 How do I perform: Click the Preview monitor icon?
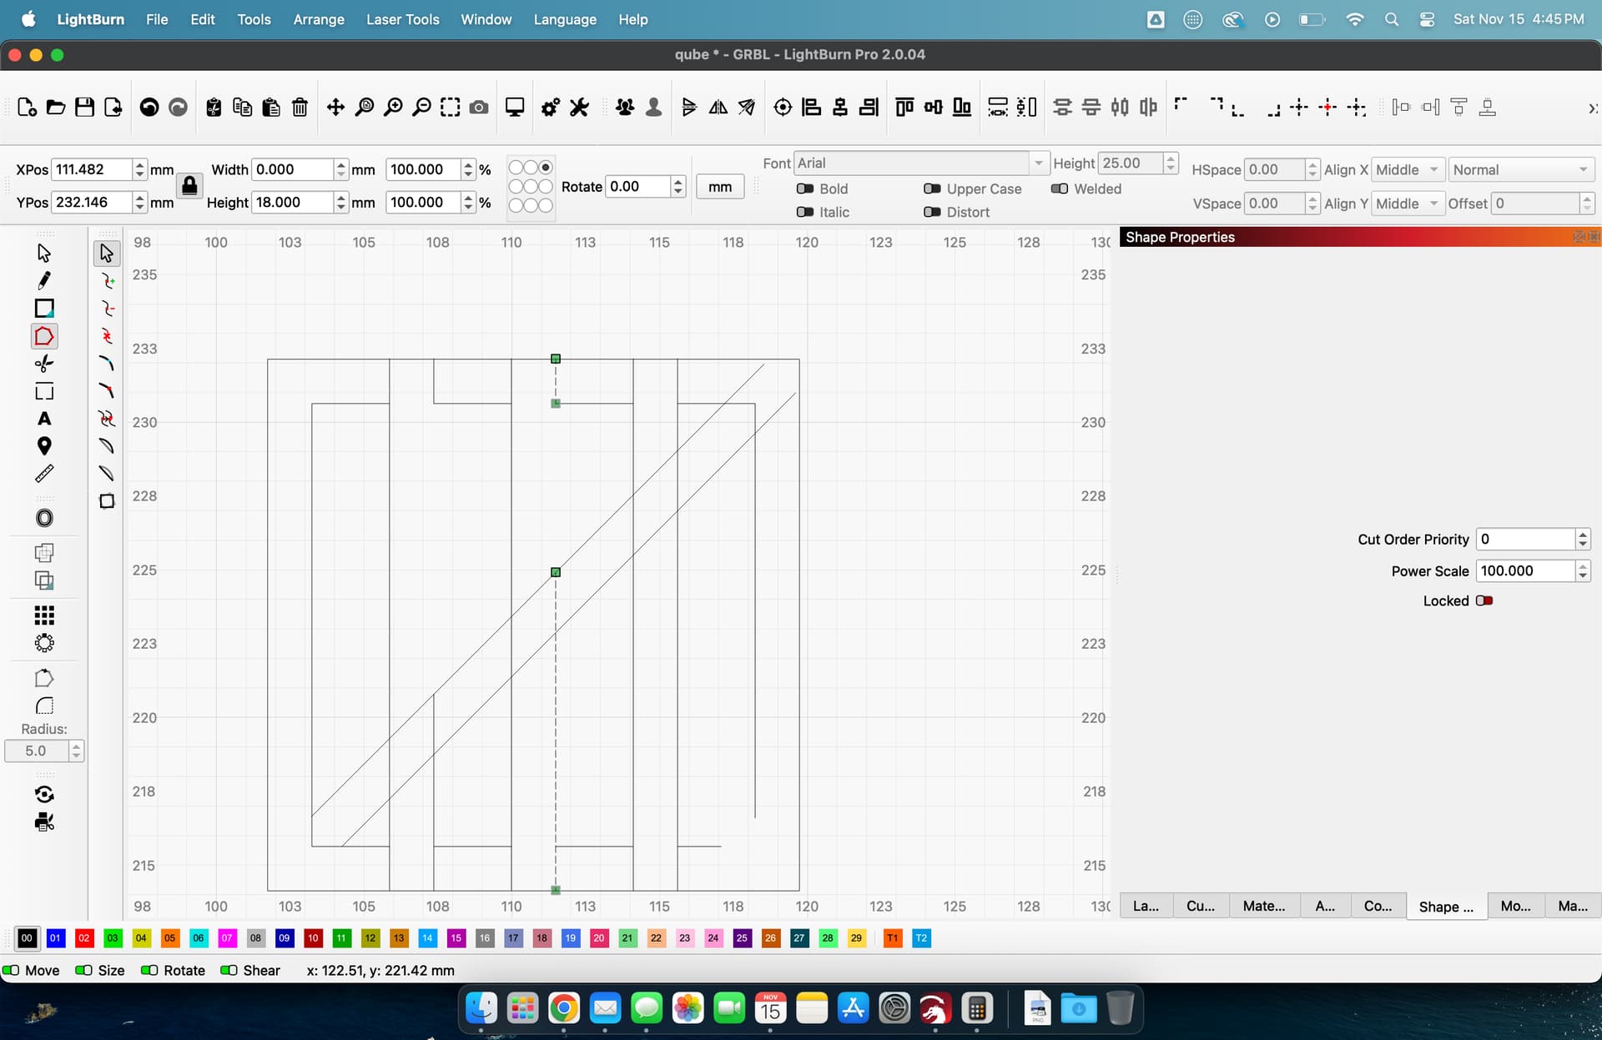pyautogui.click(x=515, y=108)
